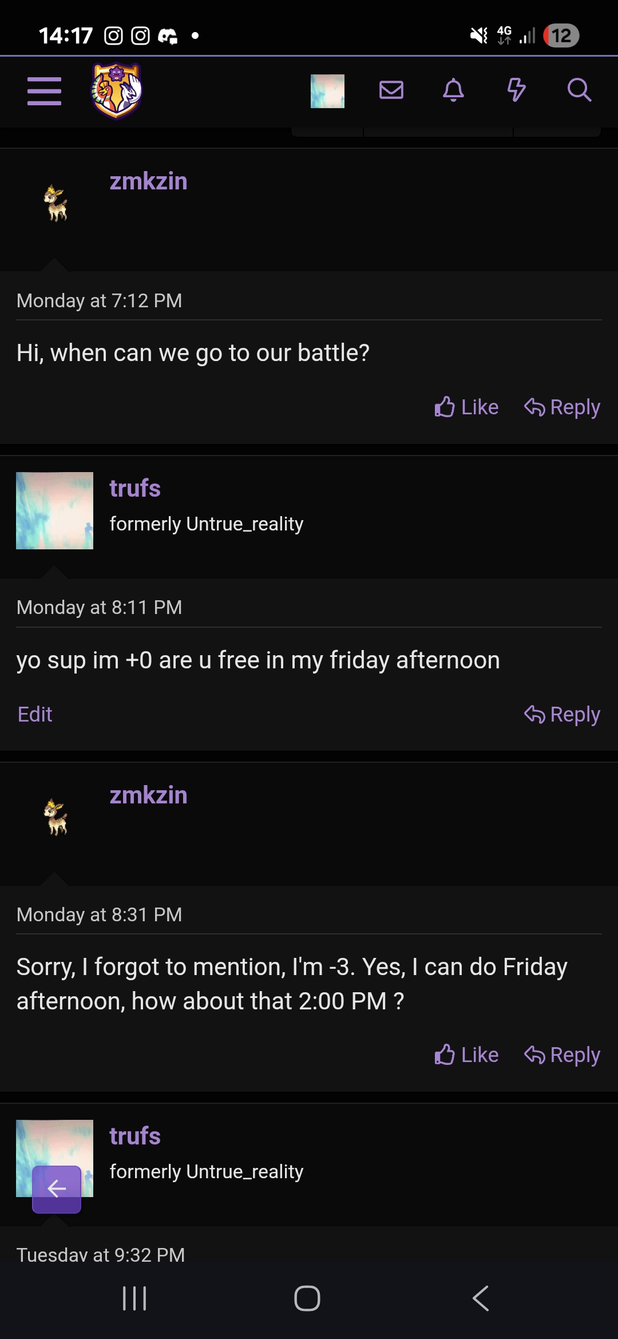Open zmkzin's Deerling avatar

pos(56,205)
